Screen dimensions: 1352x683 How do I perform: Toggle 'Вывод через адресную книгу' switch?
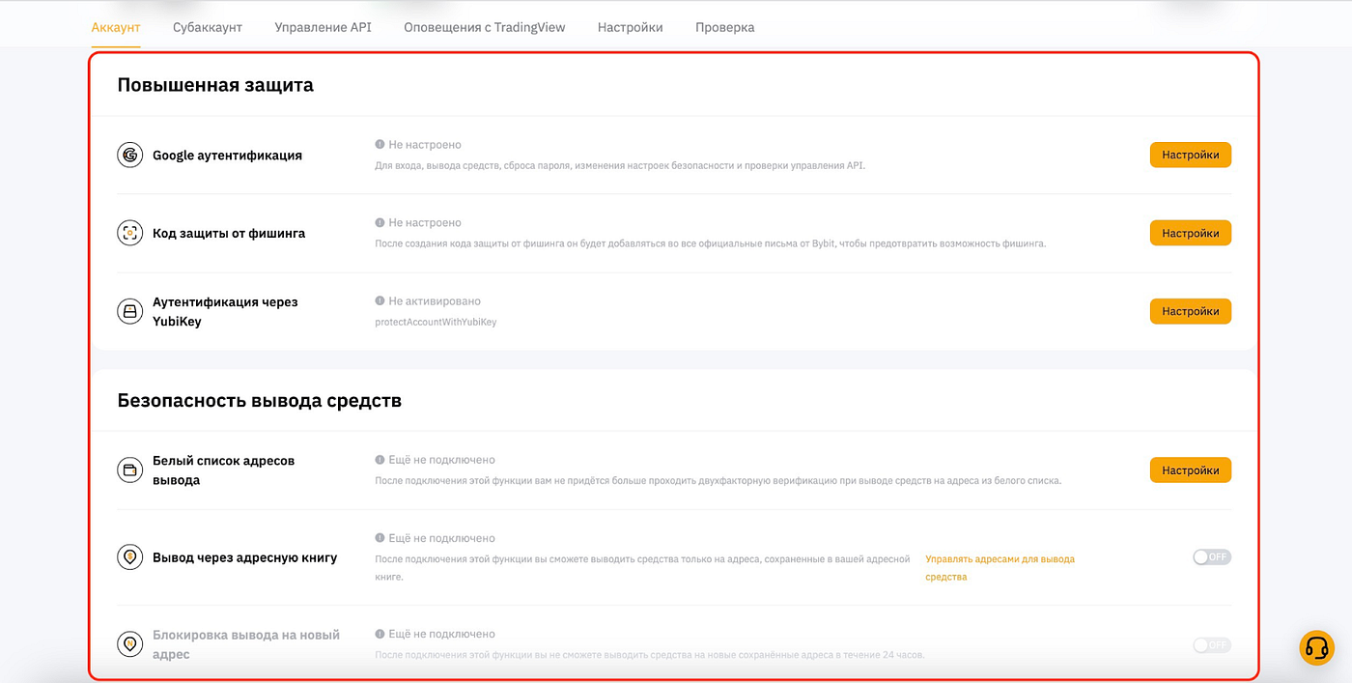[1212, 557]
